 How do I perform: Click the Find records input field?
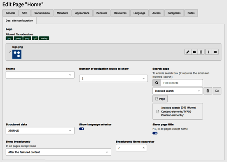click(x=182, y=83)
